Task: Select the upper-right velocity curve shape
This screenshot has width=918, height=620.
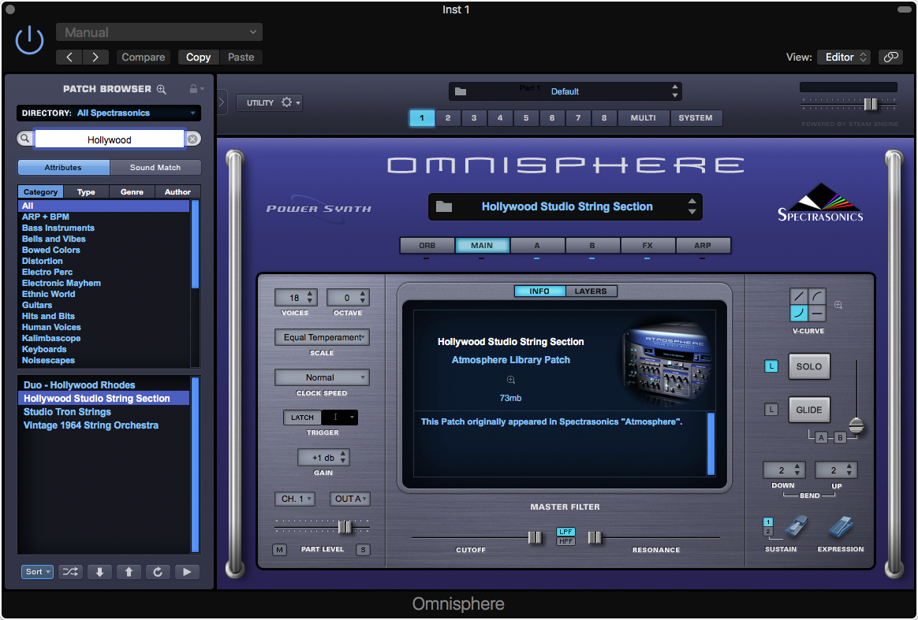Action: pos(817,296)
